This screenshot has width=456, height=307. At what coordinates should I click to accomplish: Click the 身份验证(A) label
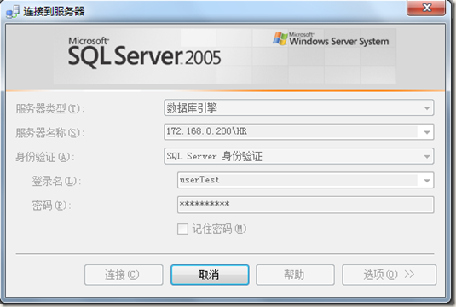[x=45, y=157]
